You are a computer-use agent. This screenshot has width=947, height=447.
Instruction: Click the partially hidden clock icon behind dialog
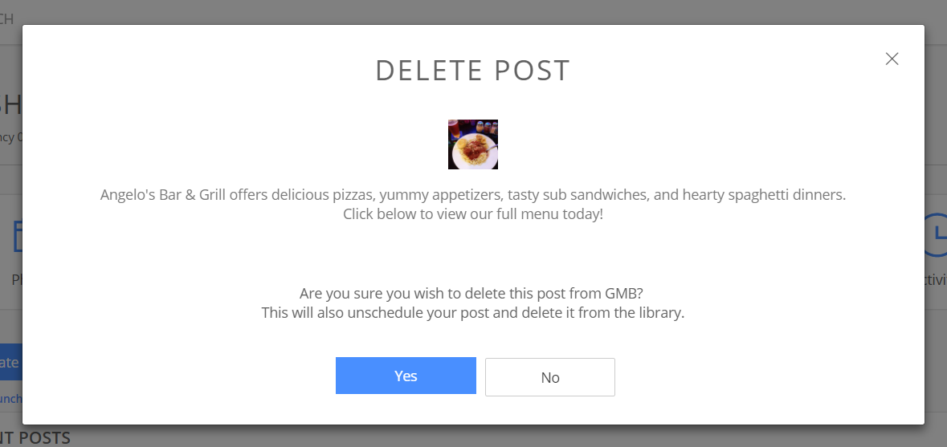coord(935,234)
